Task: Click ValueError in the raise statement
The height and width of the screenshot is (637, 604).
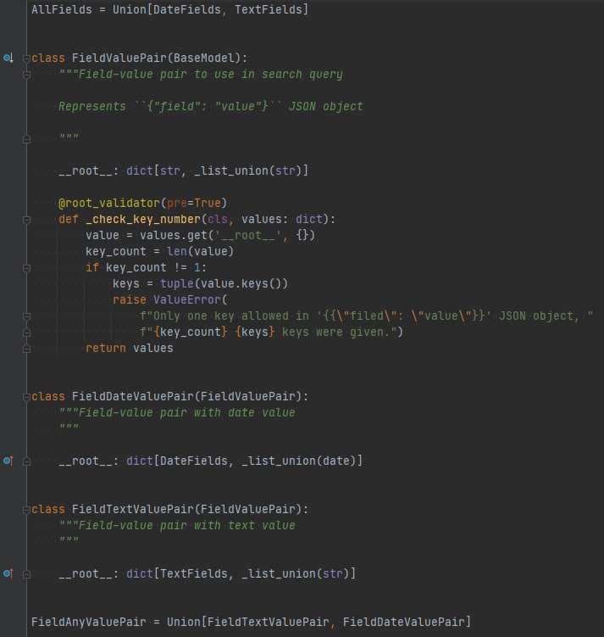Action: tap(187, 299)
